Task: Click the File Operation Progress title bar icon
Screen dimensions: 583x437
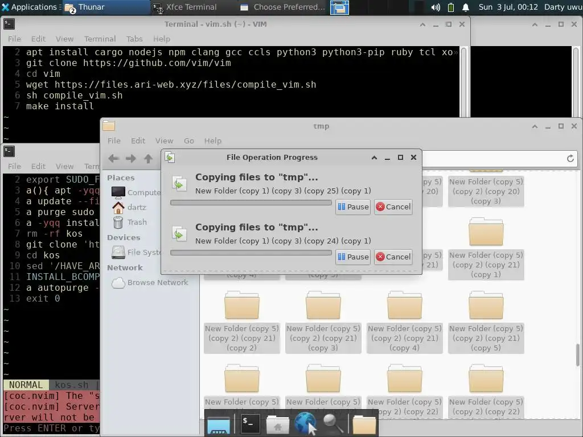Action: point(170,157)
